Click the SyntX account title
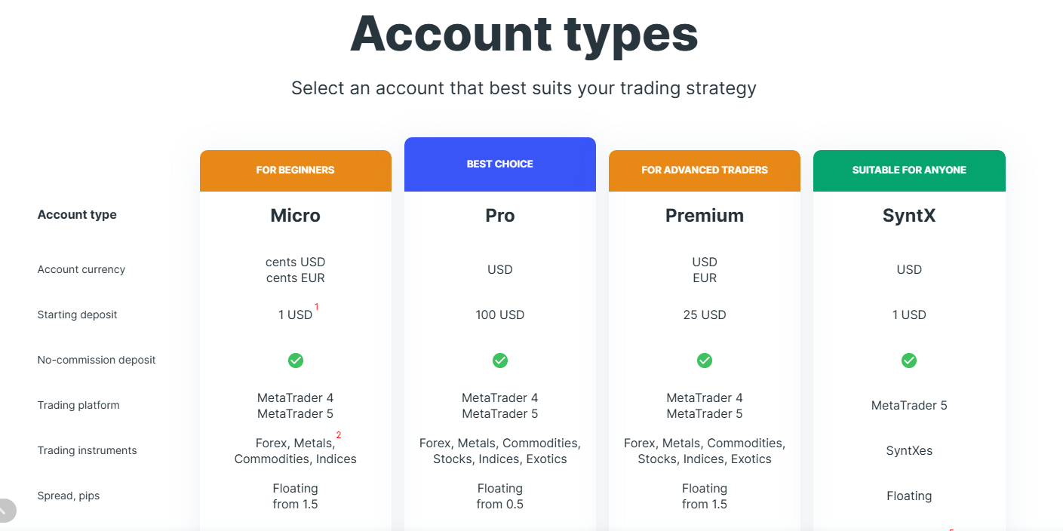Viewport: 1063px width, 531px height. tap(909, 216)
